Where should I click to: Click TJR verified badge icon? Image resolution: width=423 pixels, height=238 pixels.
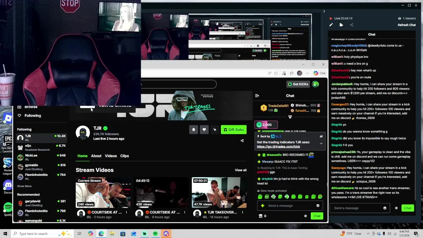coord(105,128)
